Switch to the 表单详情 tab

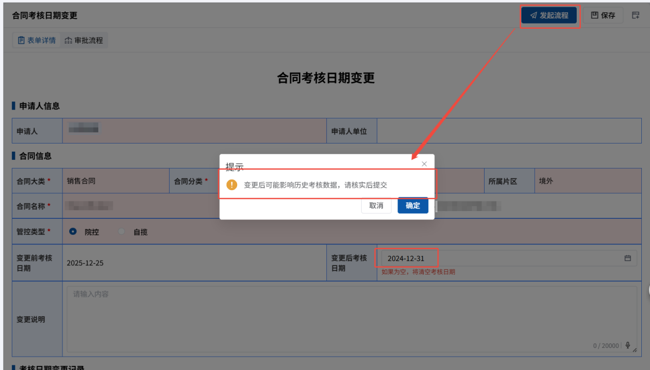click(x=37, y=40)
